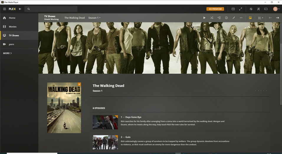The image size is (282, 154).
Task: Open episode title "2 — Guts"
Action: click(126, 137)
